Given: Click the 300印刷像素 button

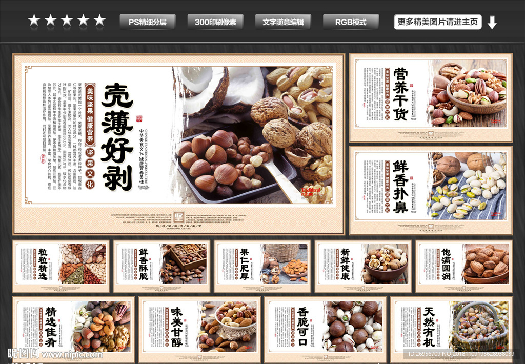Looking at the screenshot, I should [215, 22].
